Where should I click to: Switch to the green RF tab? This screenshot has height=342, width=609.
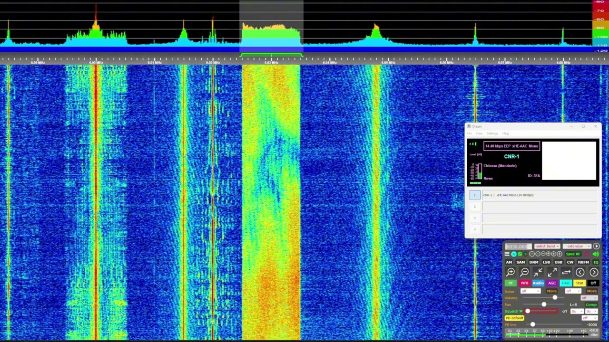pyautogui.click(x=511, y=283)
